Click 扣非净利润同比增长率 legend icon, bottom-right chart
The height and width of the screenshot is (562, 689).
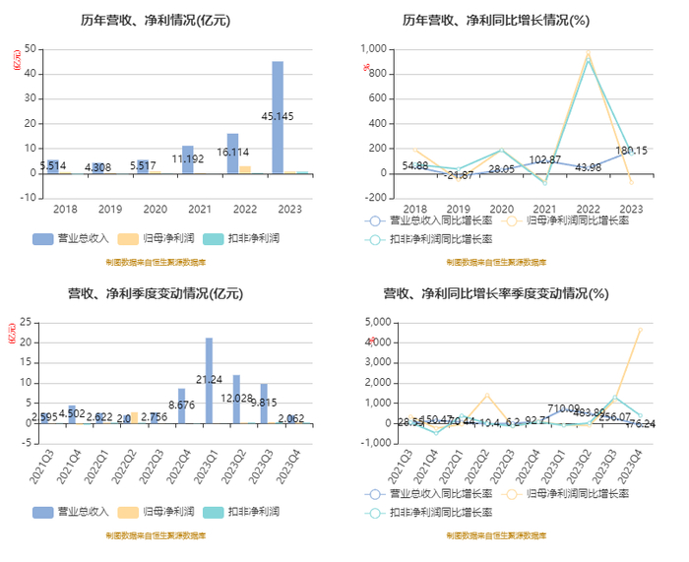tap(375, 513)
